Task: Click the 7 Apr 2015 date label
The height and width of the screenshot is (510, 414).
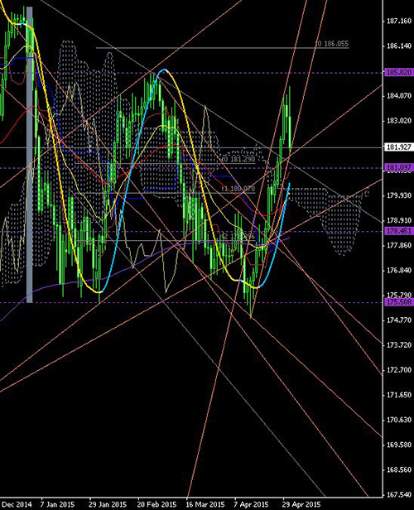Action: 252,504
